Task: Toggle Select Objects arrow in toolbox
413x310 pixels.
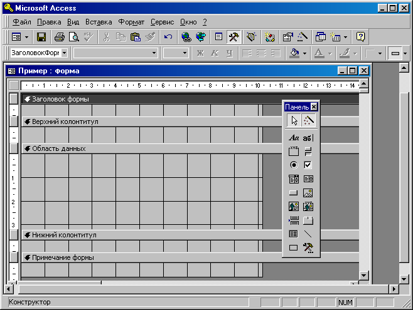Action: click(x=294, y=121)
